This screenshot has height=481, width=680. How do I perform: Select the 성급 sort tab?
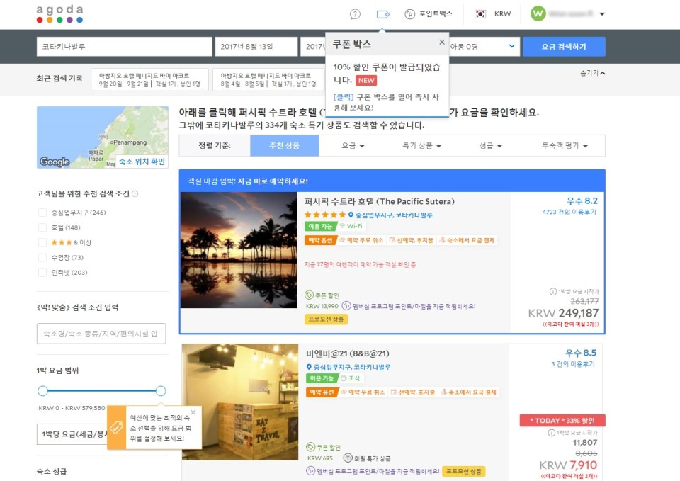(490, 146)
